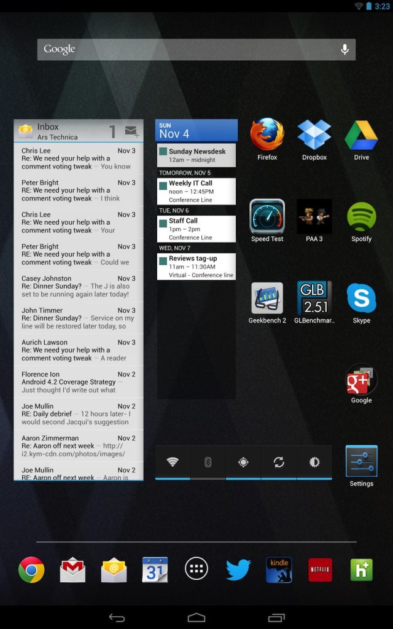Launch Netflix
The width and height of the screenshot is (393, 629).
(320, 569)
